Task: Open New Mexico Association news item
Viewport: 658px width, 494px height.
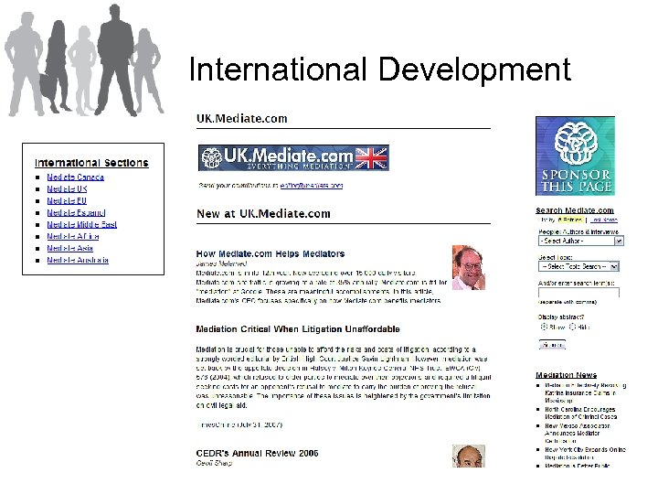Action: coord(578,433)
